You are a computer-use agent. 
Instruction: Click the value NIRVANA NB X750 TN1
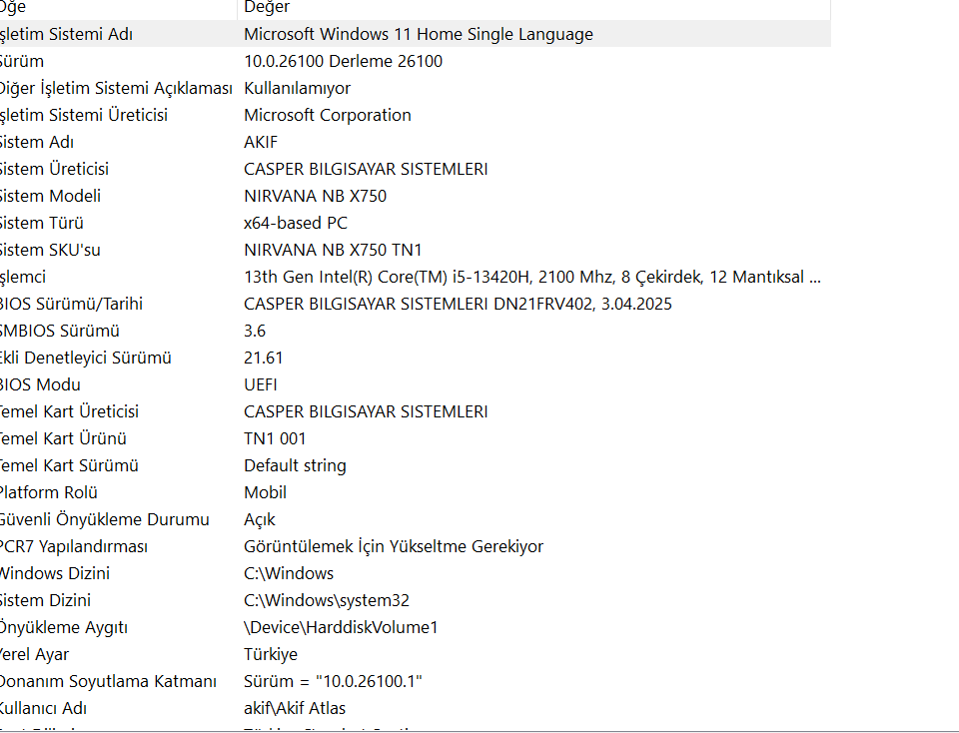click(x=333, y=250)
